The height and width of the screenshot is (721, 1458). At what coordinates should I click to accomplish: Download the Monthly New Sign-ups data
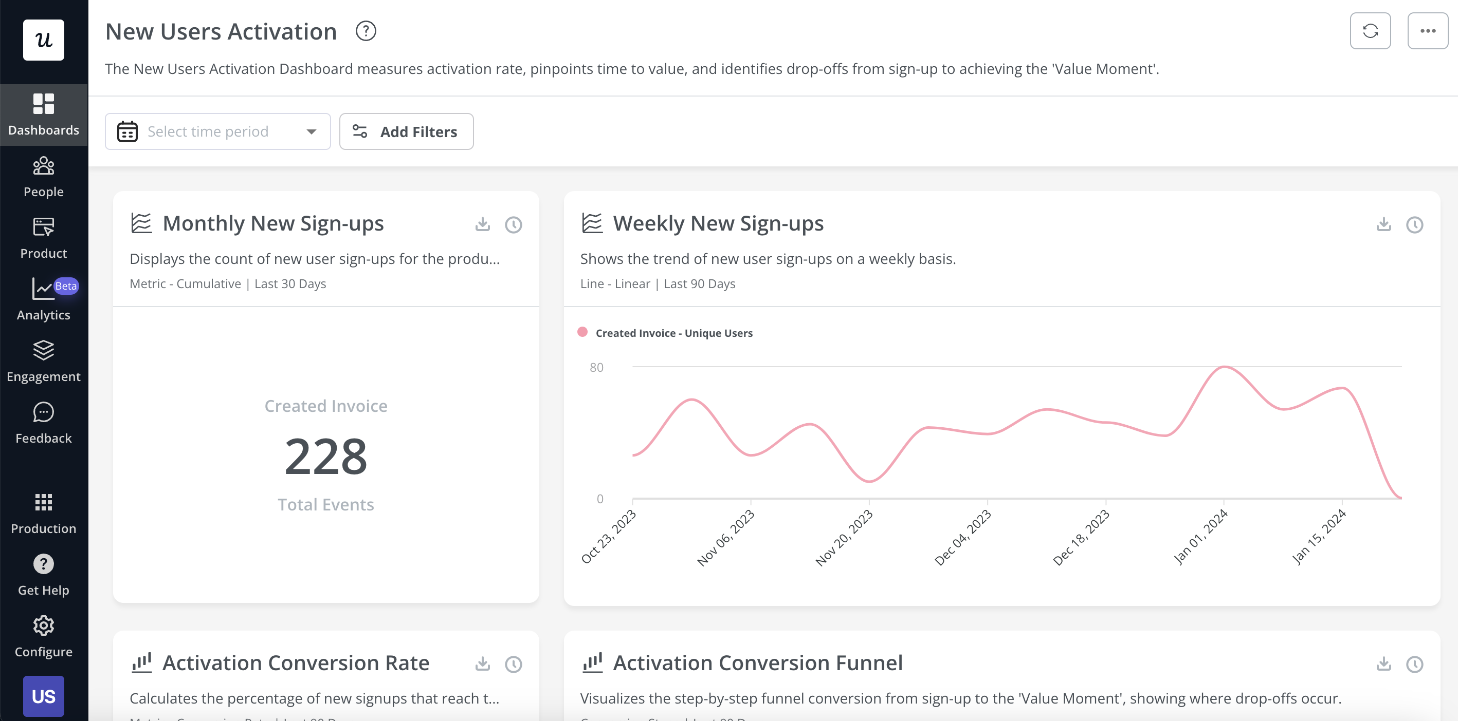point(482,224)
